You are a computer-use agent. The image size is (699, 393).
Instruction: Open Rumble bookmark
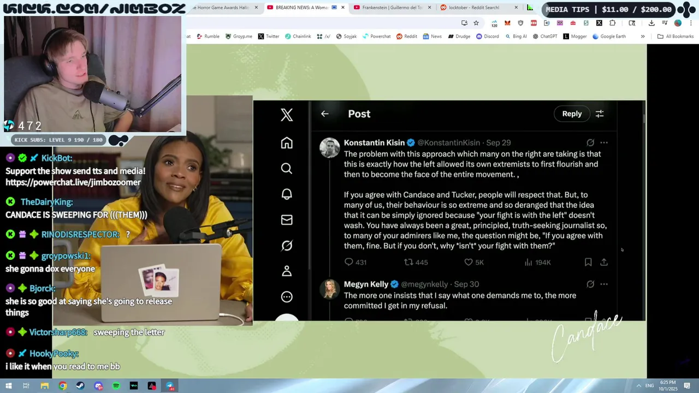(x=208, y=37)
